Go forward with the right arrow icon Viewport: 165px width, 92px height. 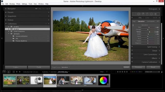pyautogui.click(x=20, y=72)
